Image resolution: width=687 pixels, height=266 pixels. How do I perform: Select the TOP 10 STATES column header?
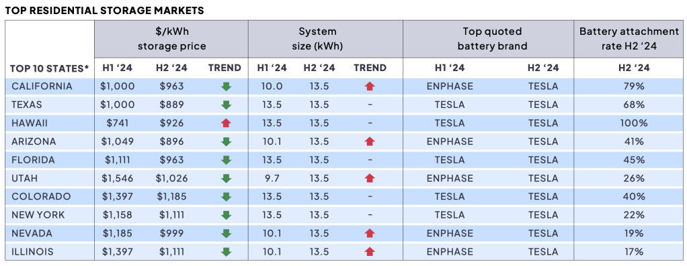[x=50, y=68]
